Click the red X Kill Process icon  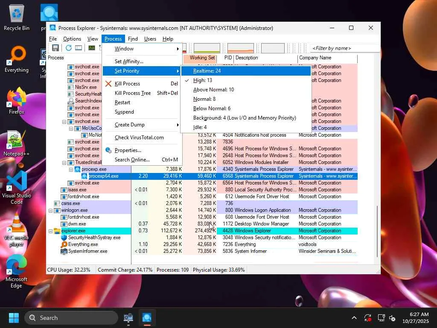[108, 84]
